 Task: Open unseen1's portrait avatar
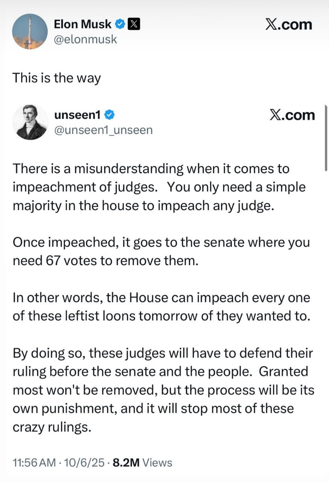pos(30,122)
